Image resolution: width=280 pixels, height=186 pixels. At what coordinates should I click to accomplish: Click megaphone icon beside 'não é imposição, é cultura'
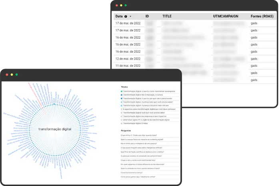122,95
